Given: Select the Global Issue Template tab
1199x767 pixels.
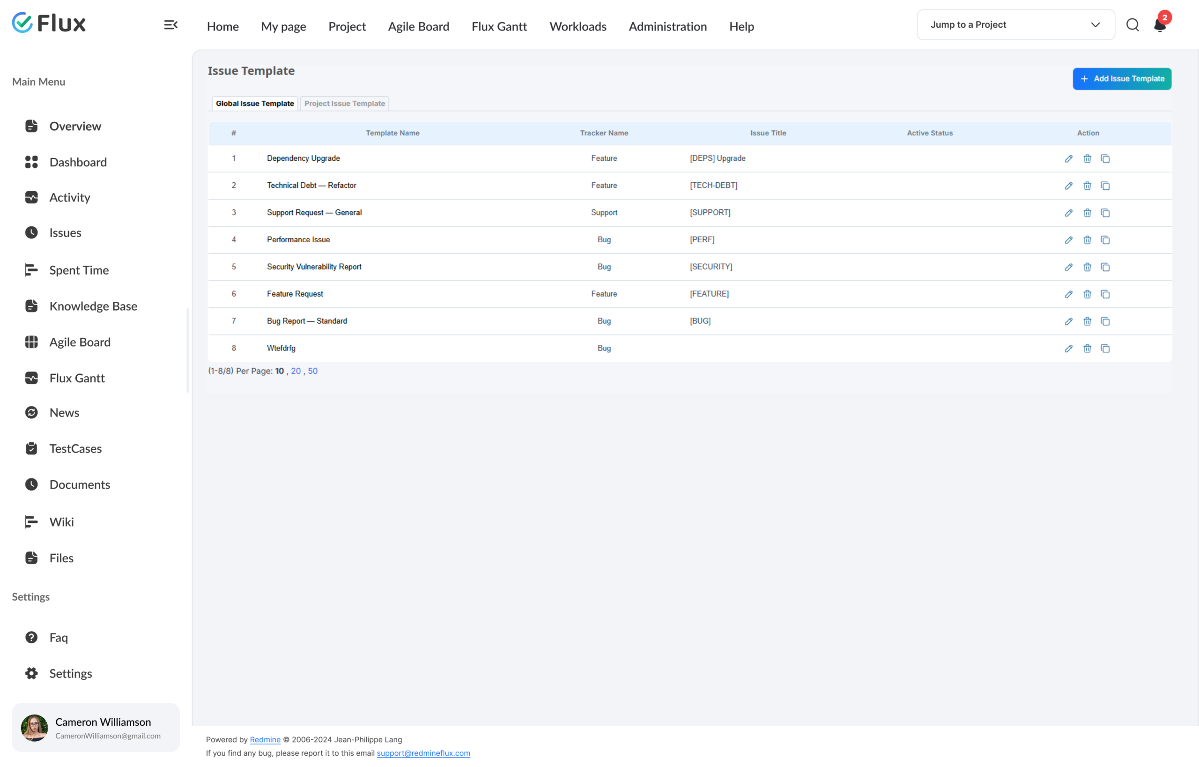Looking at the screenshot, I should click(x=255, y=104).
